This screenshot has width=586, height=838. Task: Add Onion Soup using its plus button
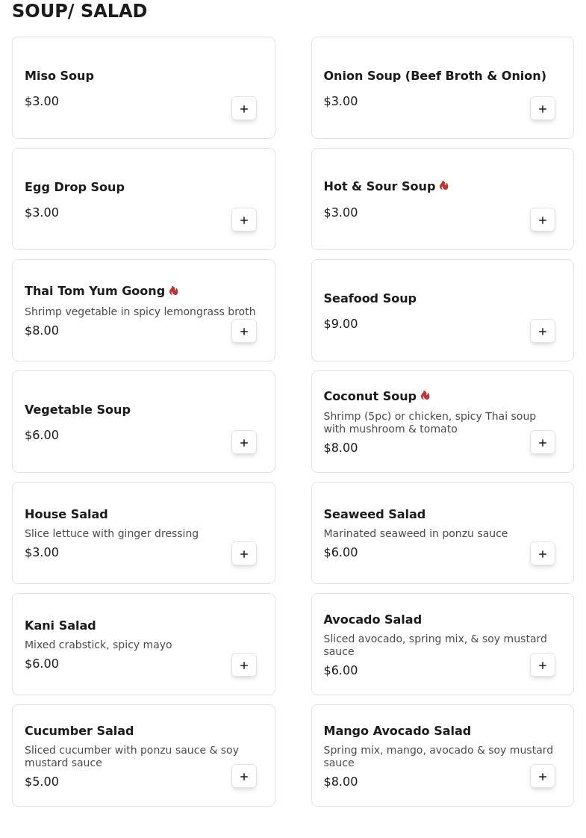543,109
